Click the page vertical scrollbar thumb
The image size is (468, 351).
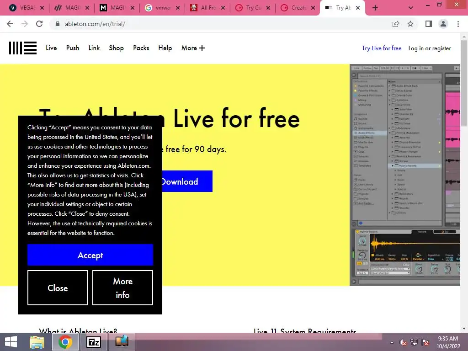(464, 84)
